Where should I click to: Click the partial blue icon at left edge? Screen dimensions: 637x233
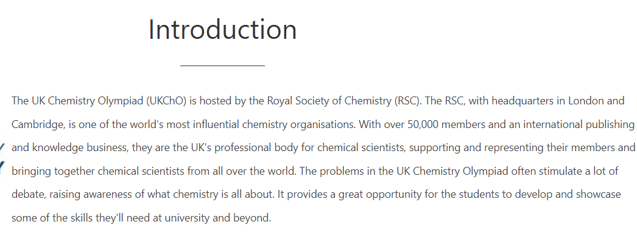point(2,157)
